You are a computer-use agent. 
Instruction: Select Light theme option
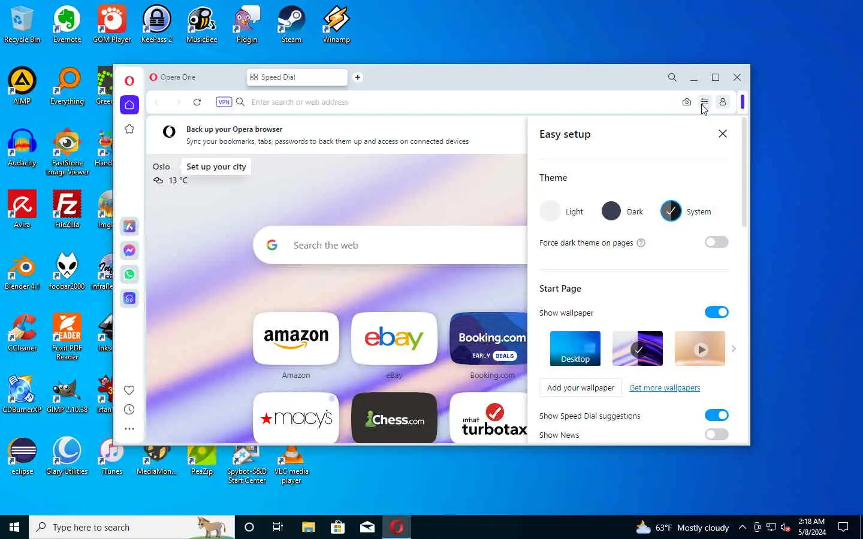(x=562, y=211)
